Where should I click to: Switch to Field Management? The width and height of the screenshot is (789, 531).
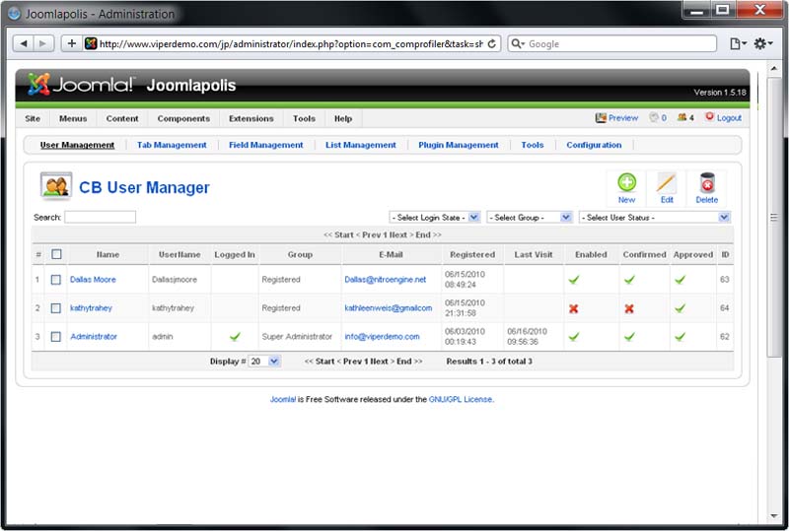(x=265, y=145)
